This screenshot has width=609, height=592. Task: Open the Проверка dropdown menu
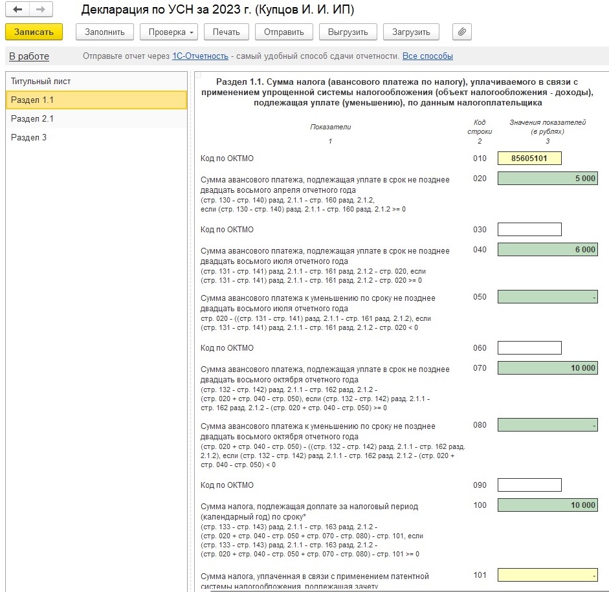pyautogui.click(x=168, y=32)
